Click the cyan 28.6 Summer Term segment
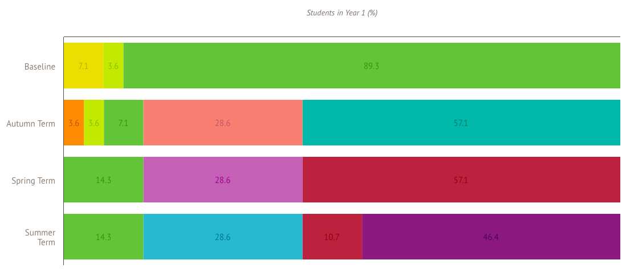This screenshot has height=272, width=630. pyautogui.click(x=222, y=237)
